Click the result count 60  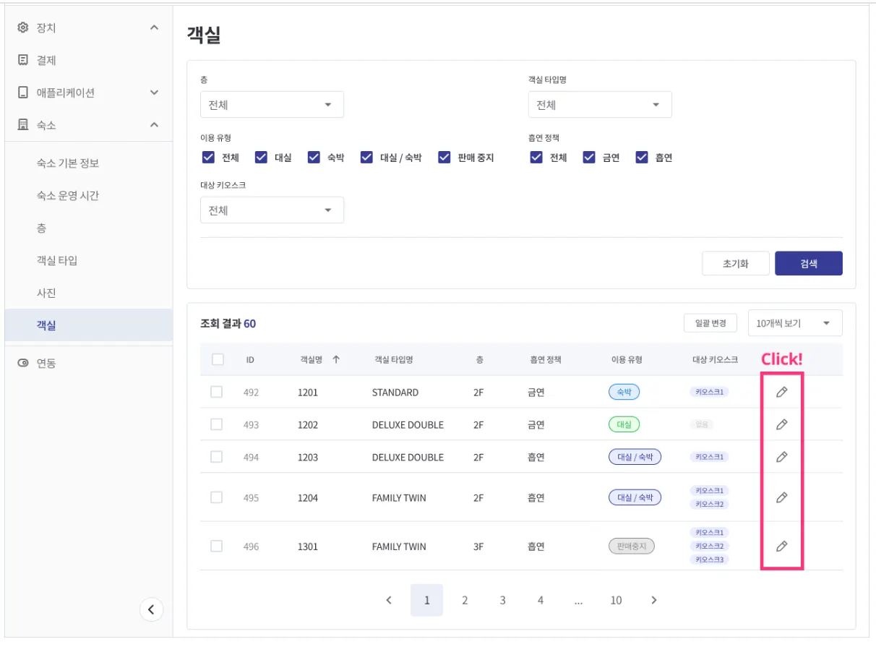point(249,324)
